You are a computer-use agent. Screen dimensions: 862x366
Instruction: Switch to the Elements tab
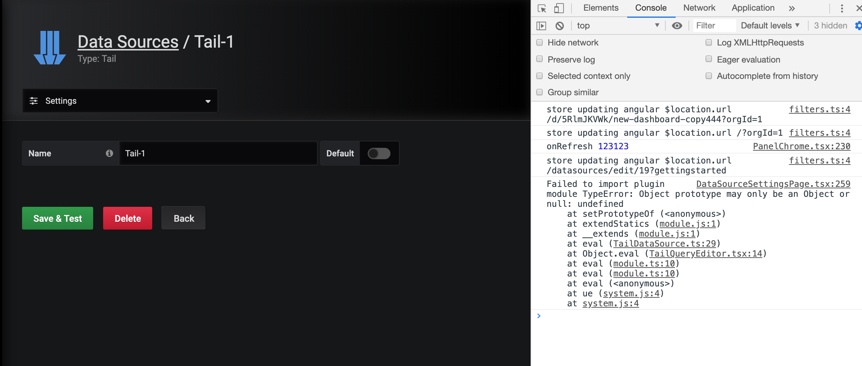tap(600, 8)
